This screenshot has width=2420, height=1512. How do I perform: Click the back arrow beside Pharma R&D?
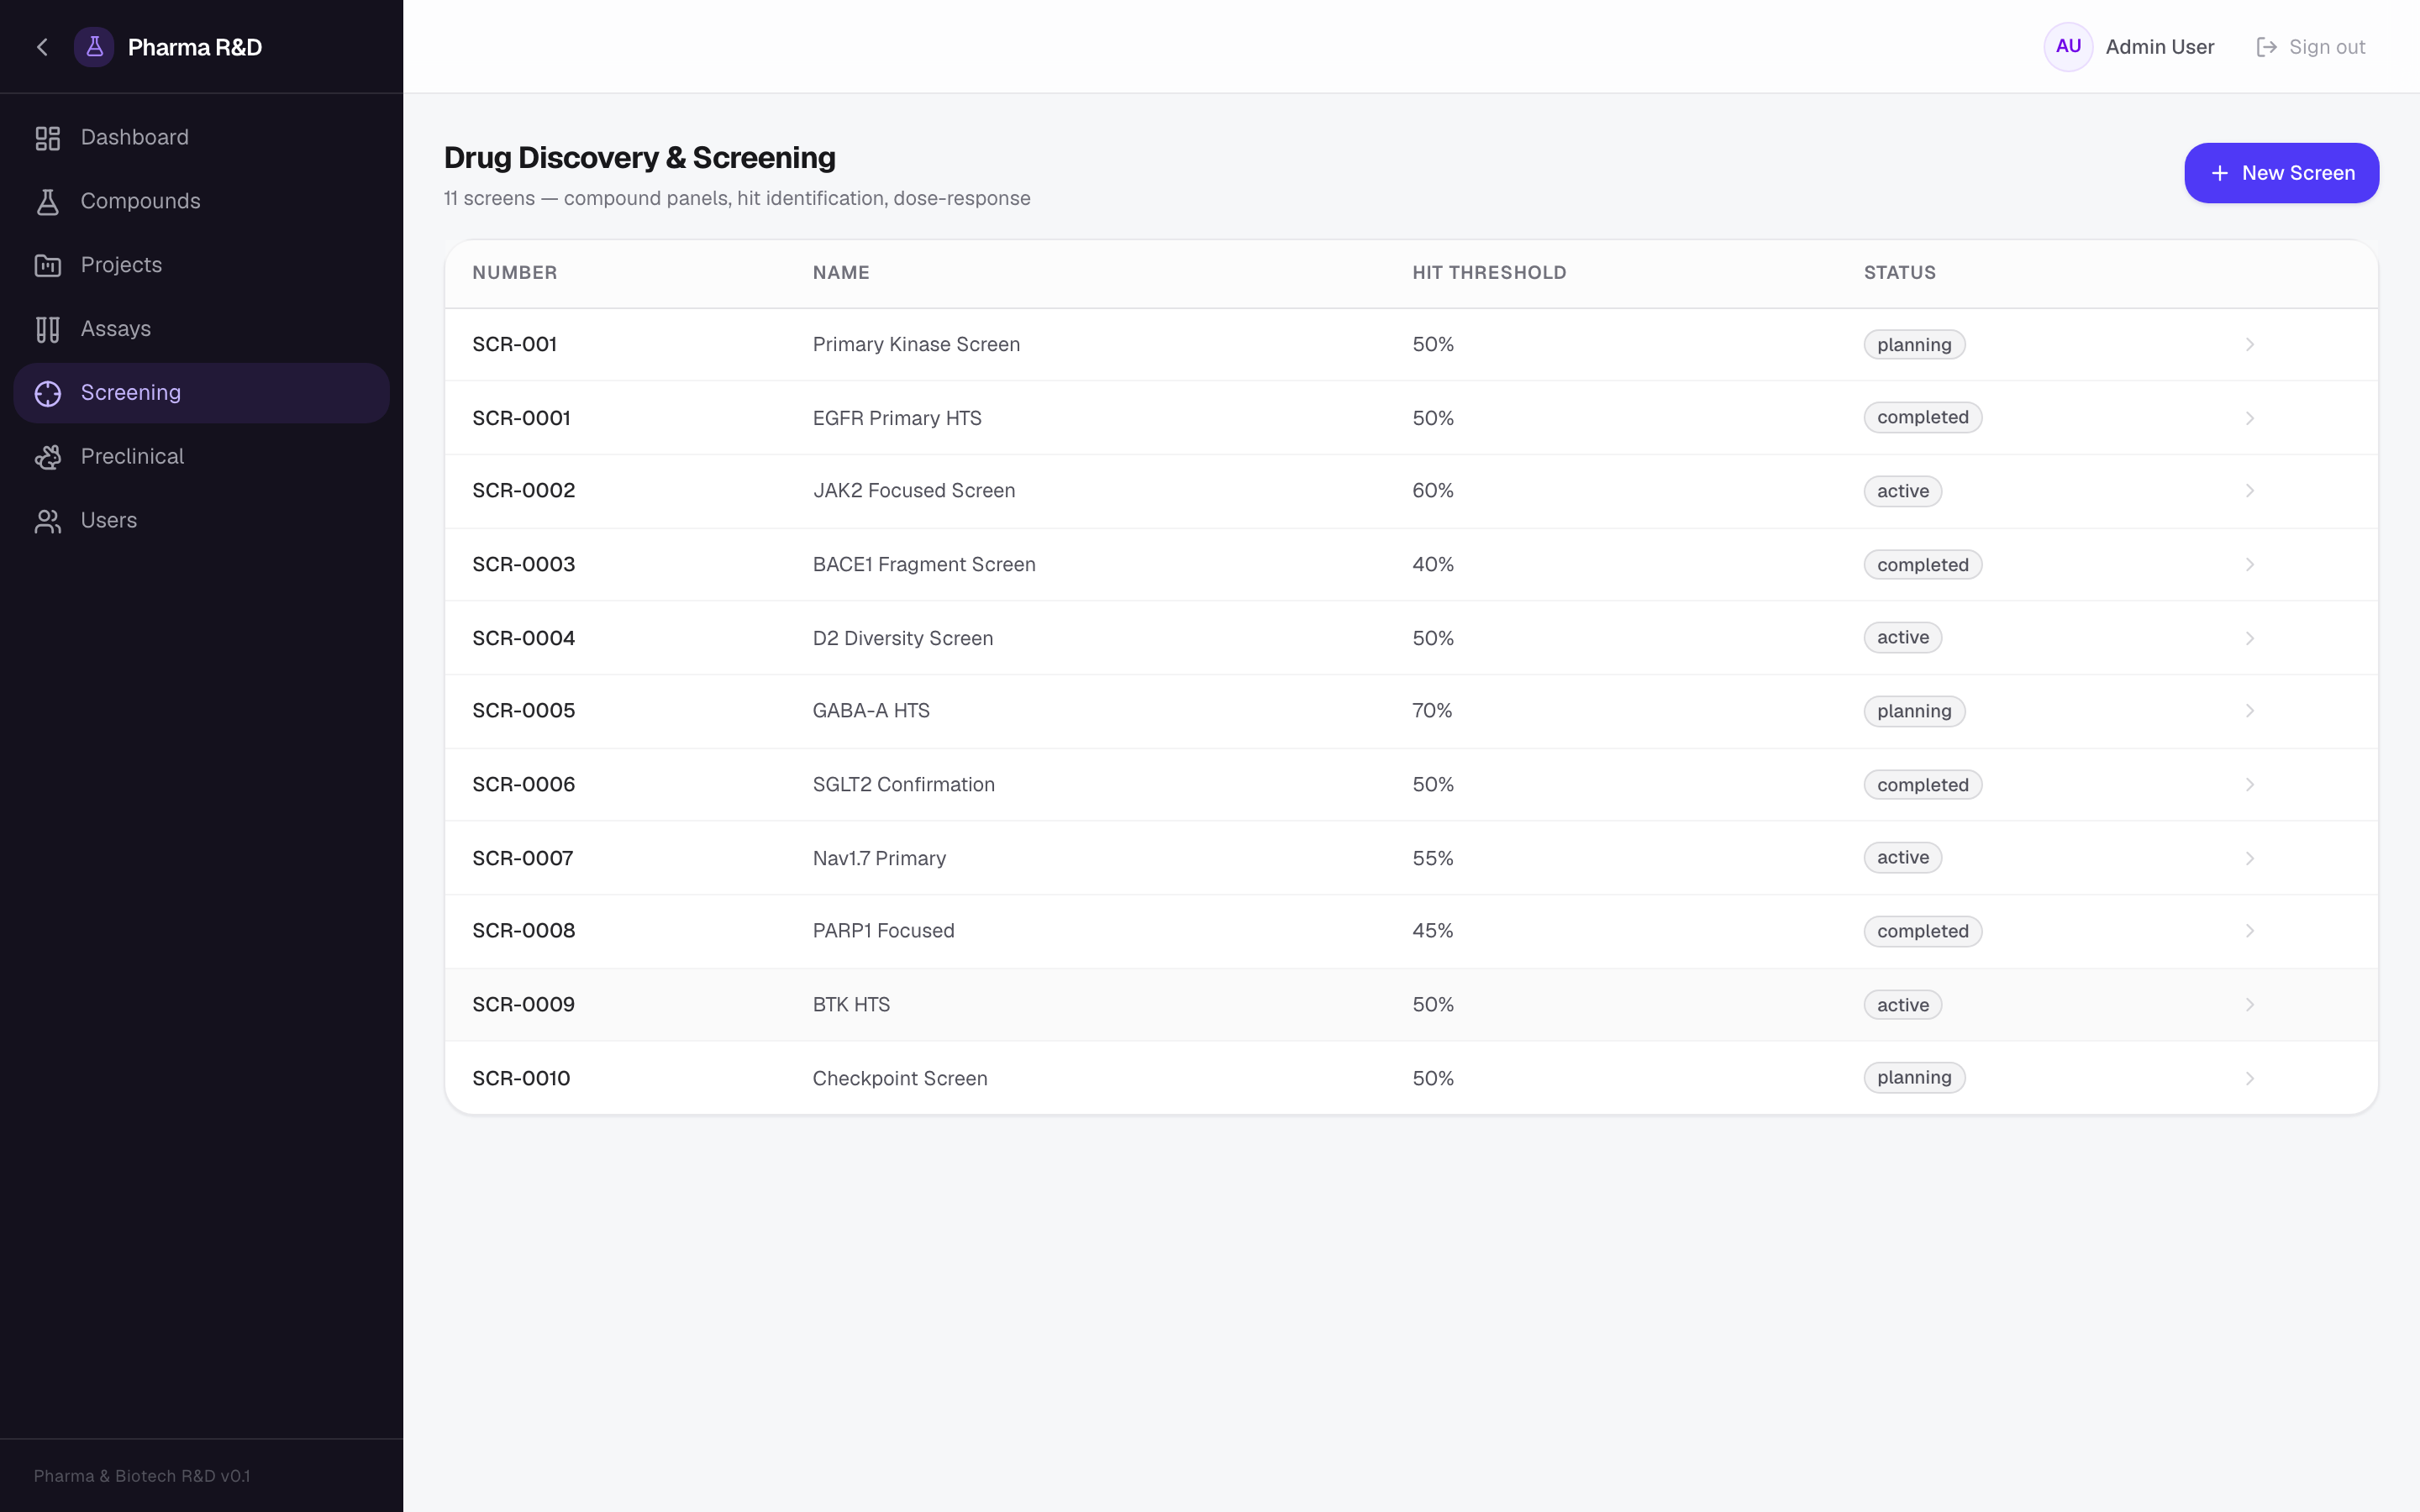coord(42,47)
